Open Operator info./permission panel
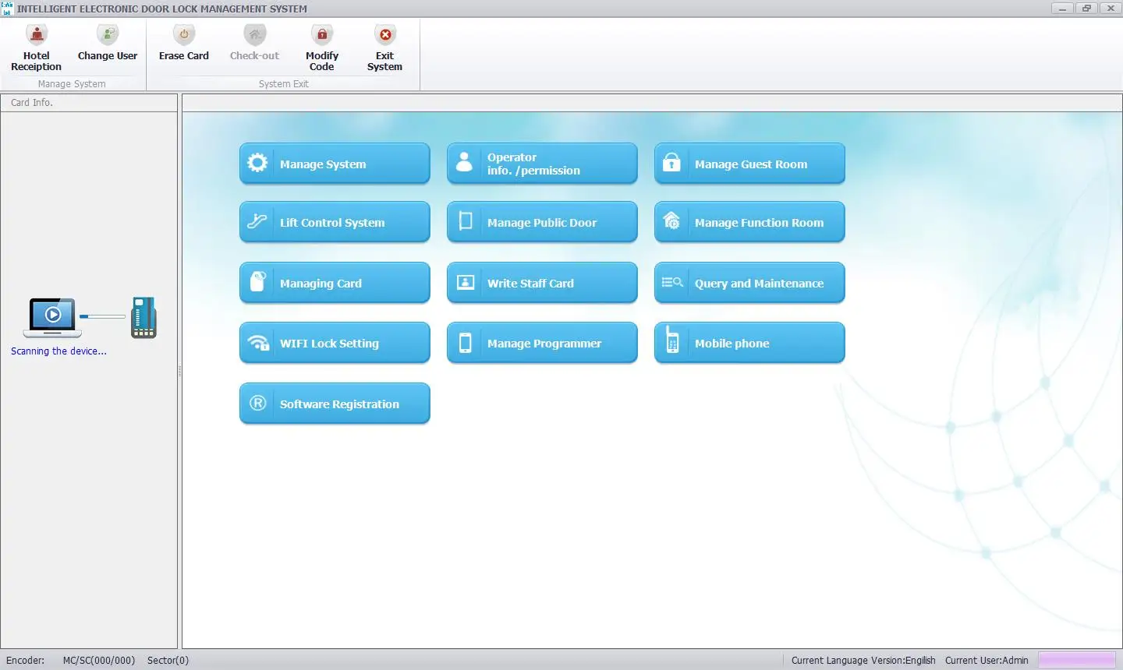Screen dimensions: 1123x670 coord(542,164)
